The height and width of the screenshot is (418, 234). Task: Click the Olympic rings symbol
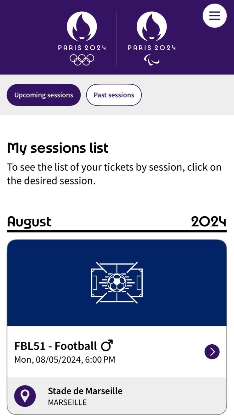click(82, 59)
